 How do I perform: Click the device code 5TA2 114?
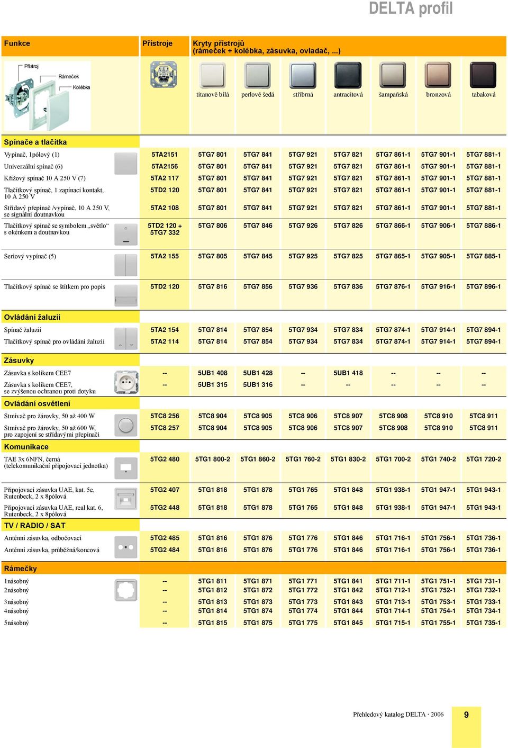(165, 341)
